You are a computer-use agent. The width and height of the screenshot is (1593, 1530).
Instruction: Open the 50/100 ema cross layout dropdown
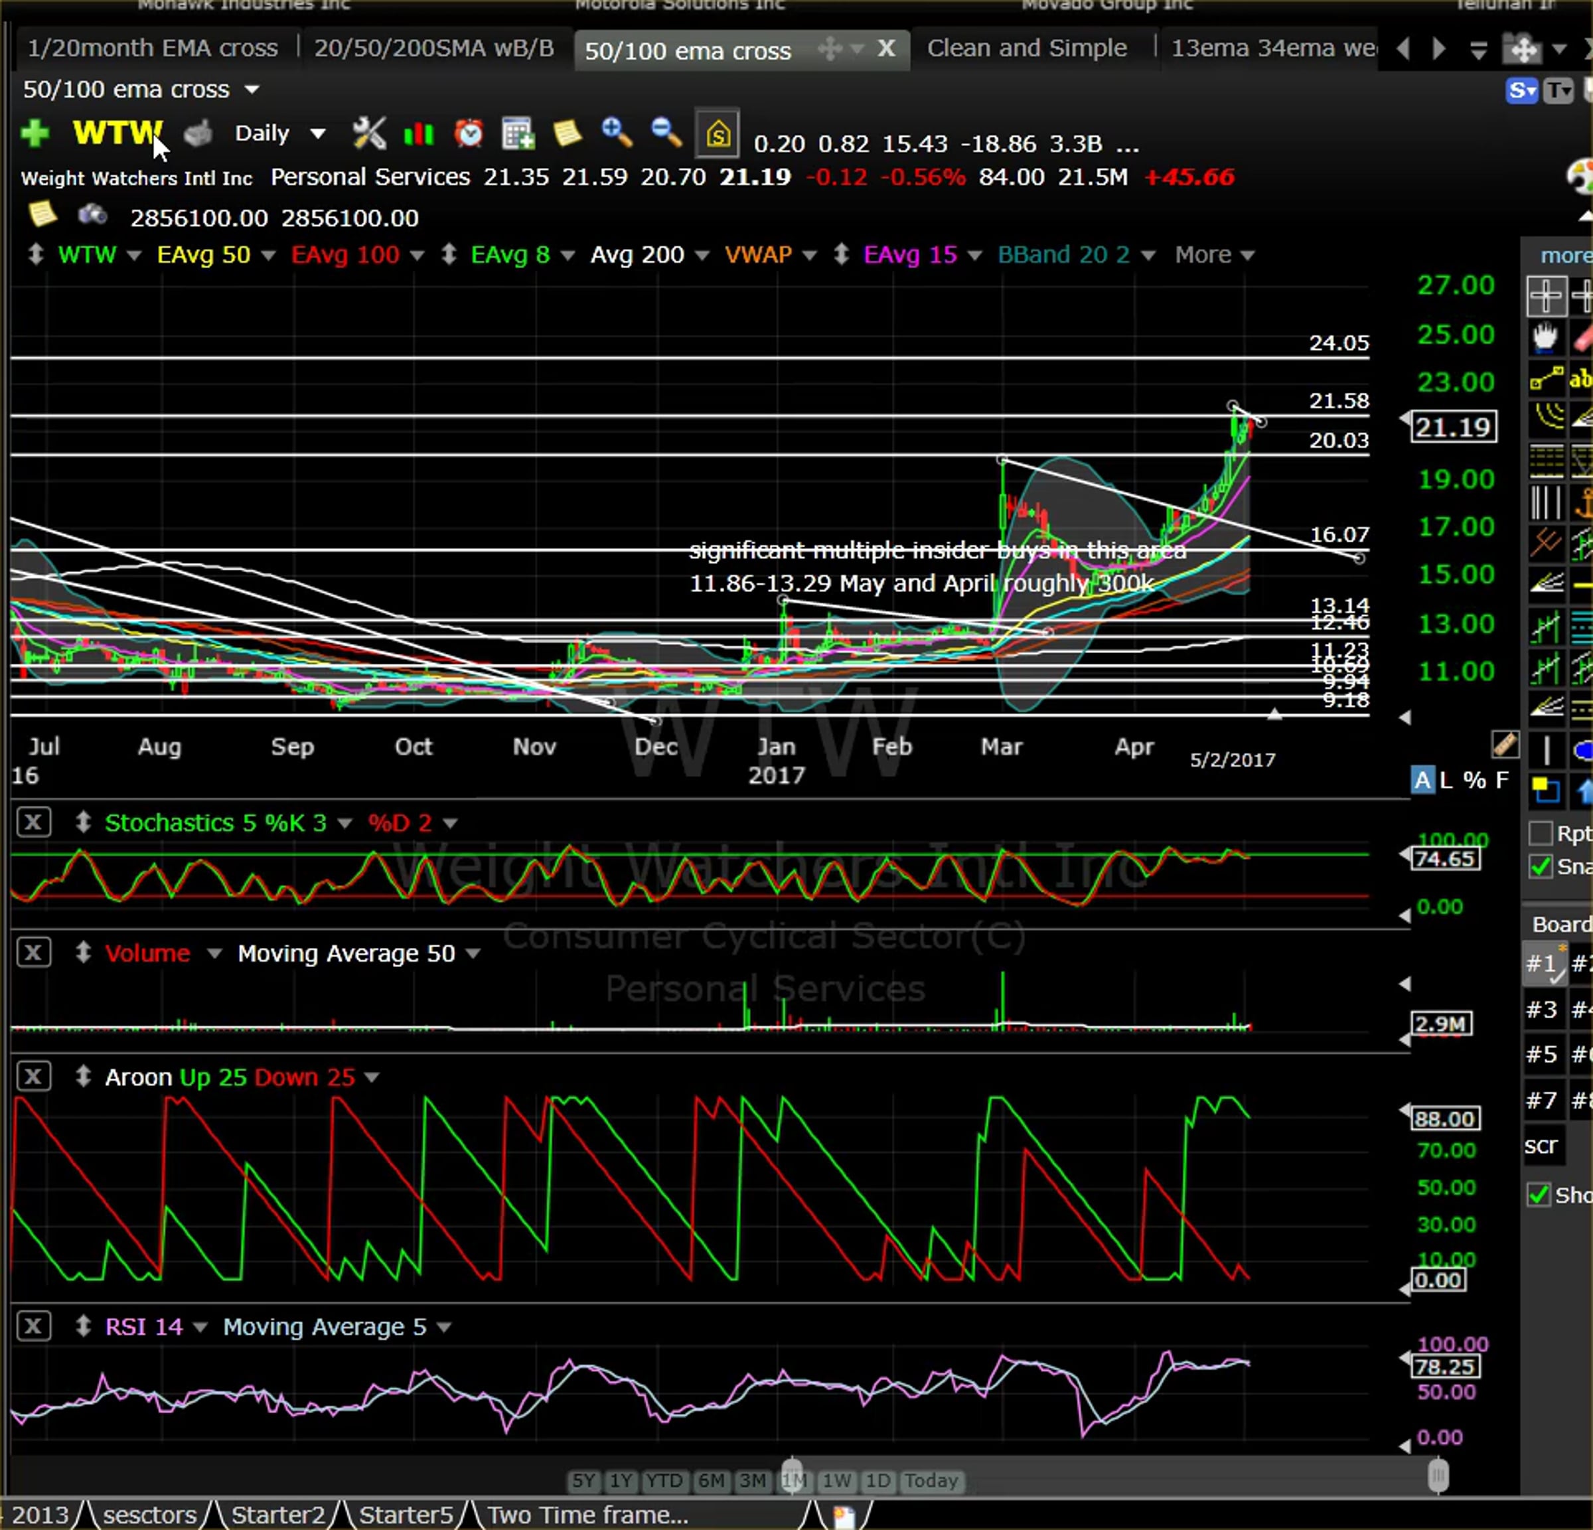(x=253, y=88)
